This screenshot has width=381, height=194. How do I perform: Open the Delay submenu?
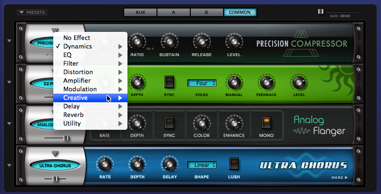click(x=90, y=107)
